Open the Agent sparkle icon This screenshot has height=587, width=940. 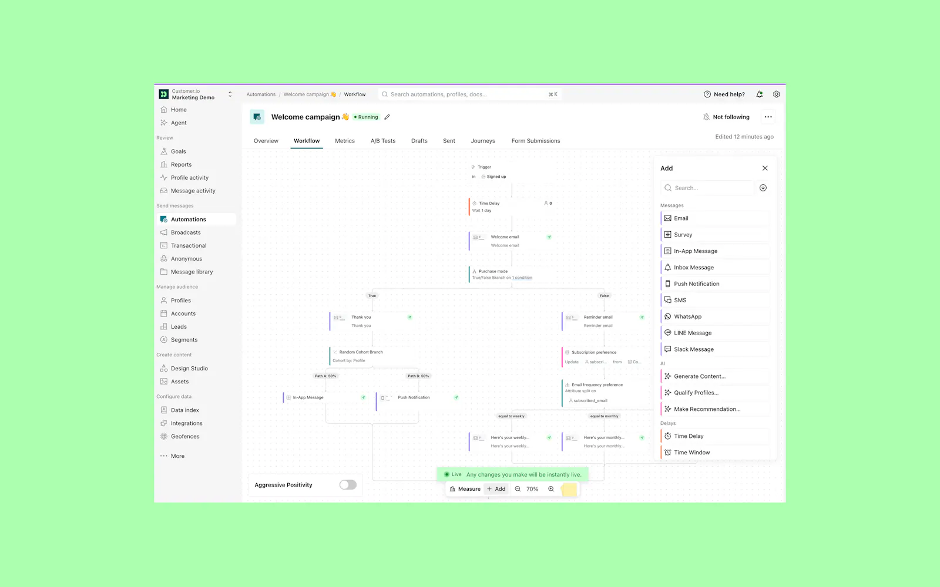pos(164,123)
